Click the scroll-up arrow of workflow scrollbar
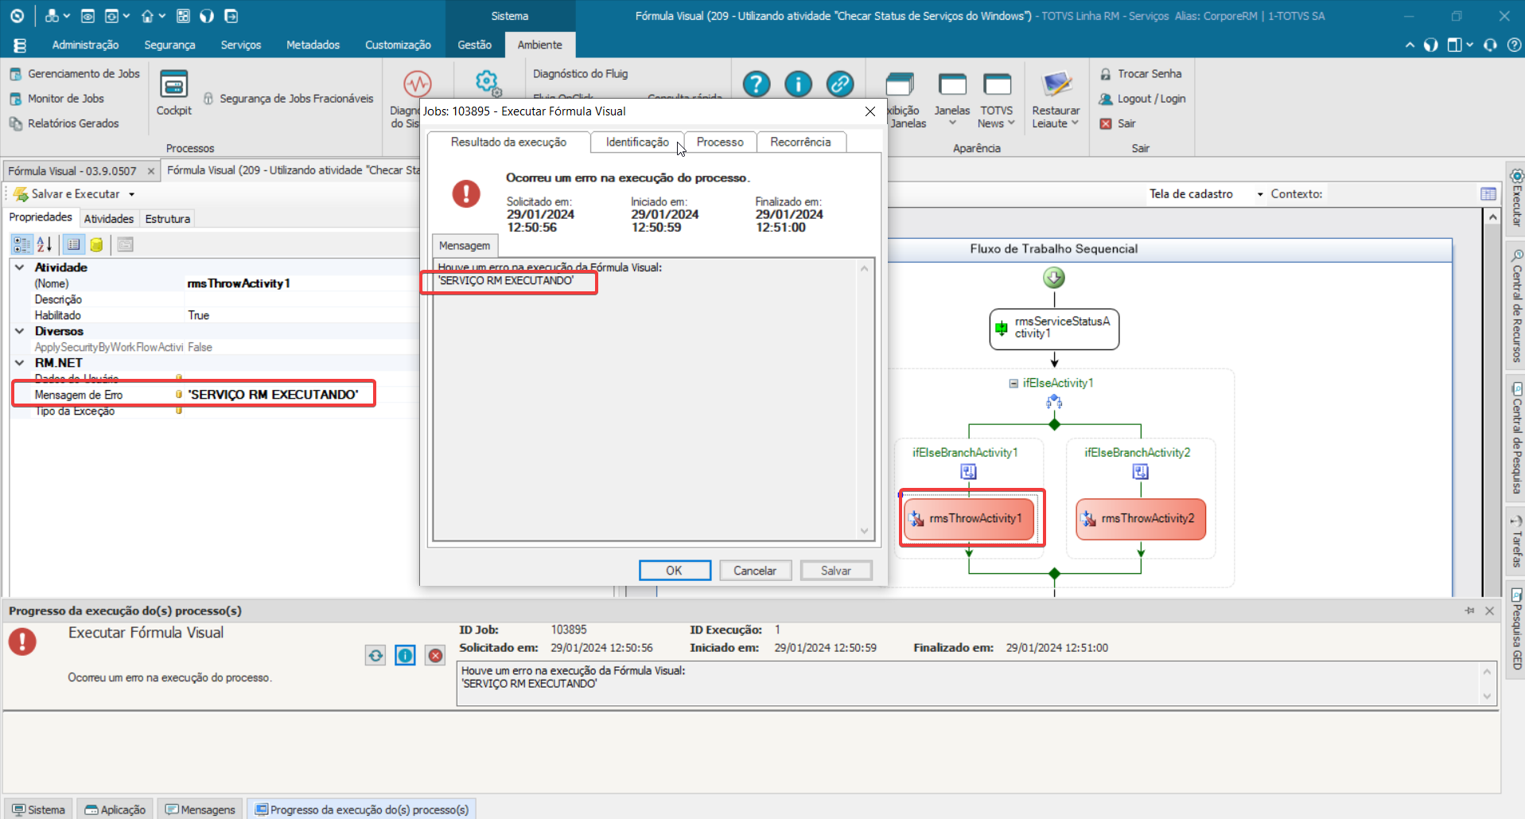The image size is (1525, 819). coord(1492,216)
